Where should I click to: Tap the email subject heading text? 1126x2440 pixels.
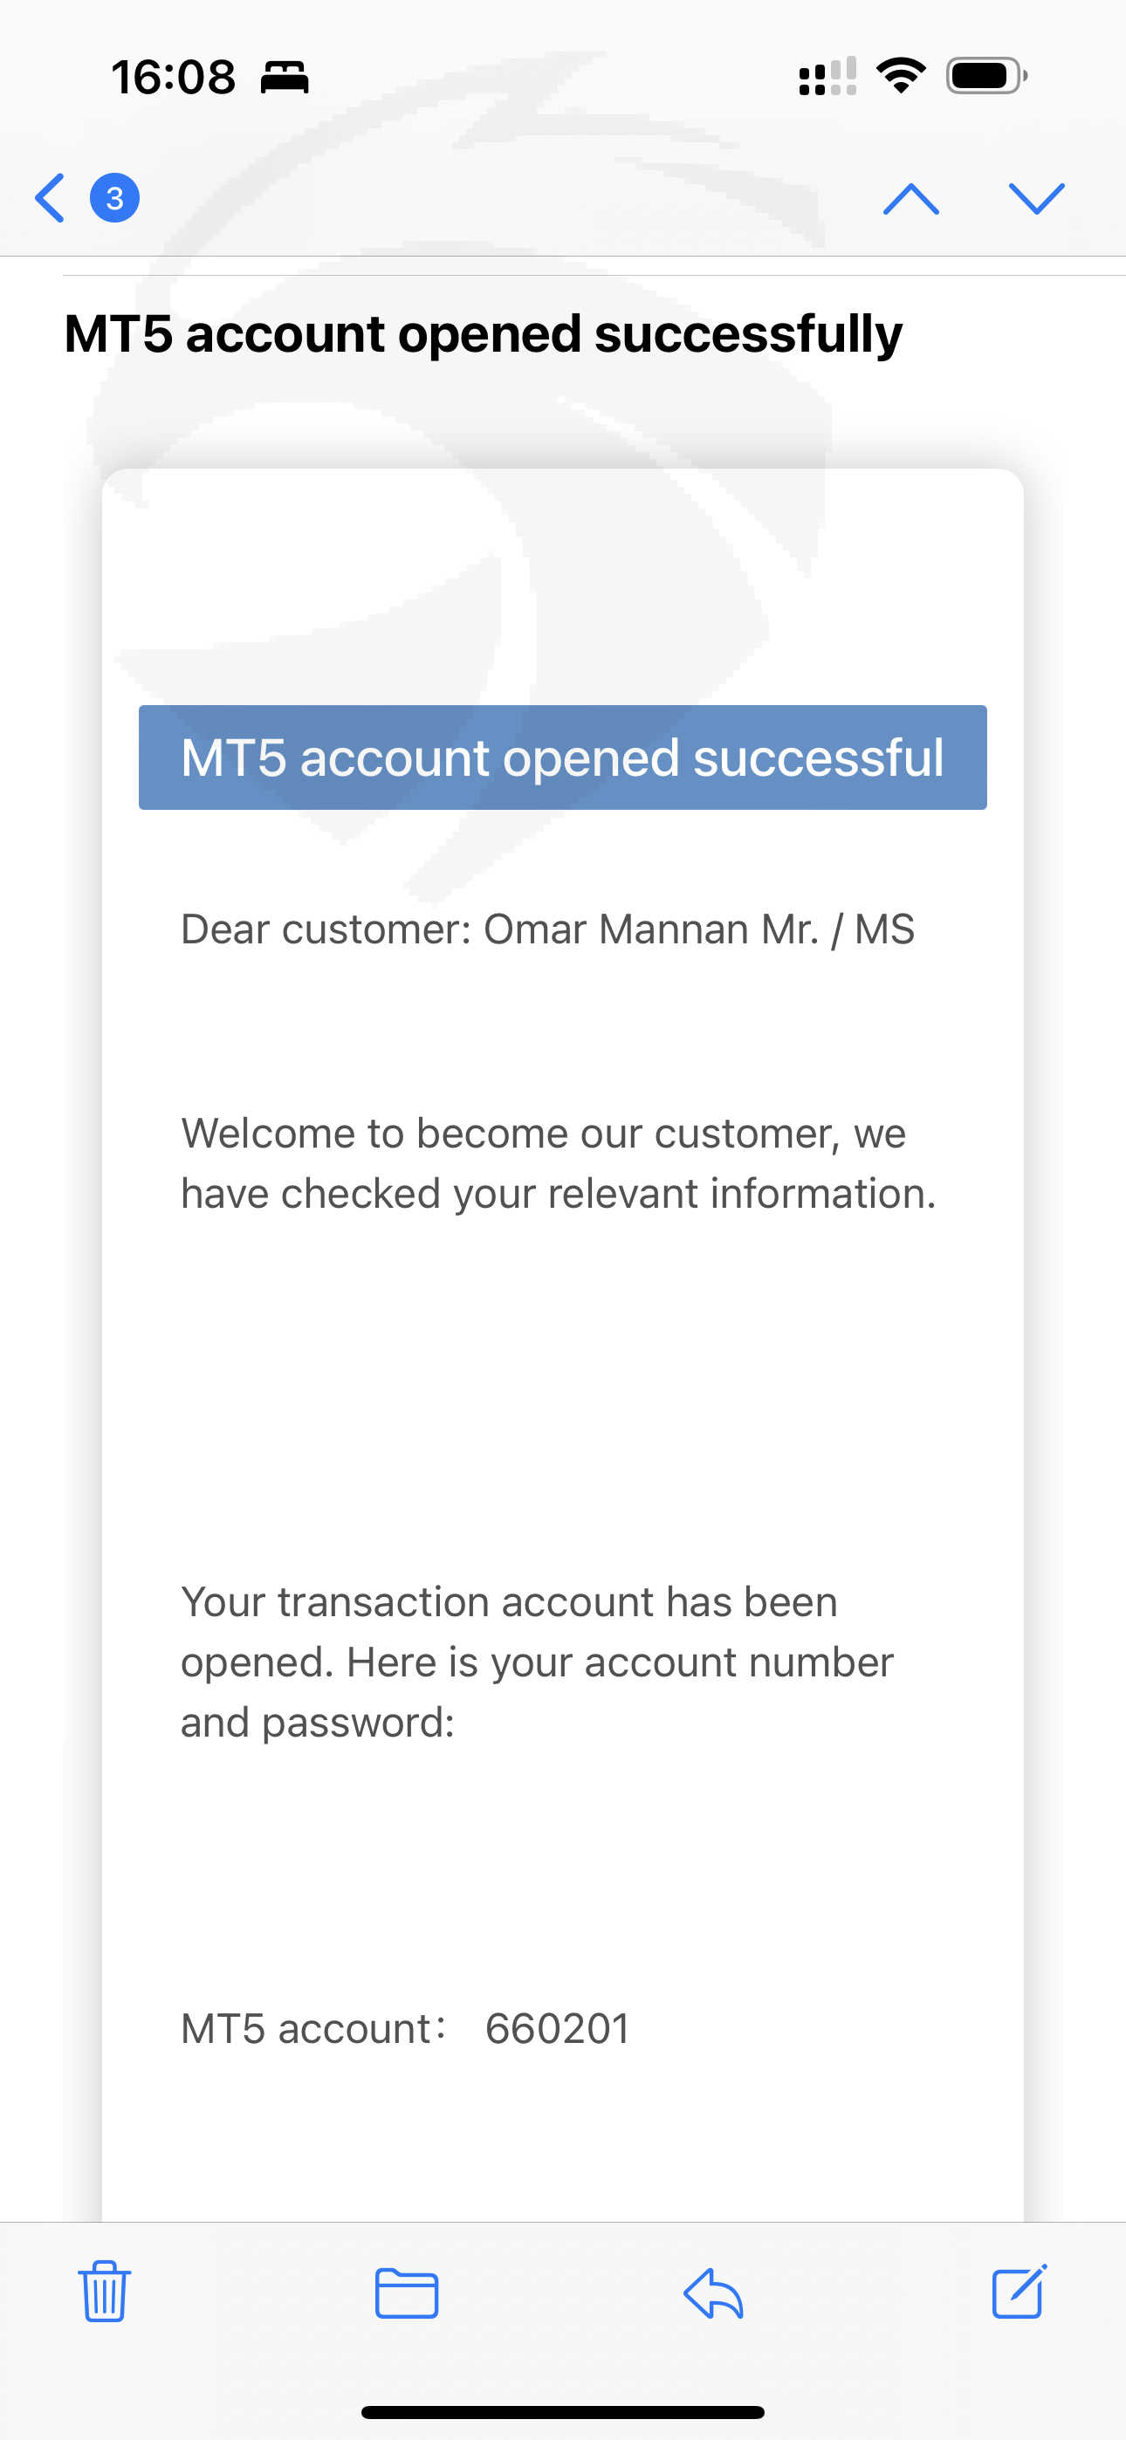tap(484, 334)
